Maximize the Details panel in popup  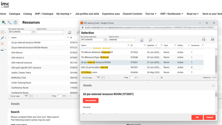click(x=213, y=86)
